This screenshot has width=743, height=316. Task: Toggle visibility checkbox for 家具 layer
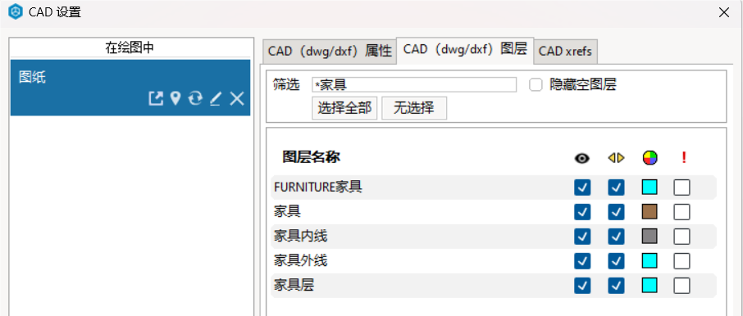point(582,211)
